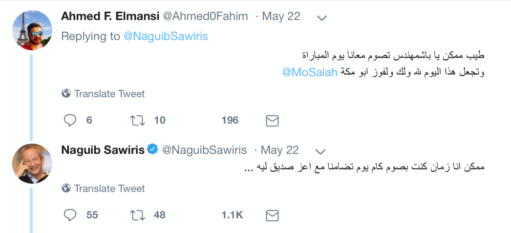The height and width of the screenshot is (233, 511).
Task: Click the blue verified badge beside Naguib Sawiris
Action: pos(152,149)
